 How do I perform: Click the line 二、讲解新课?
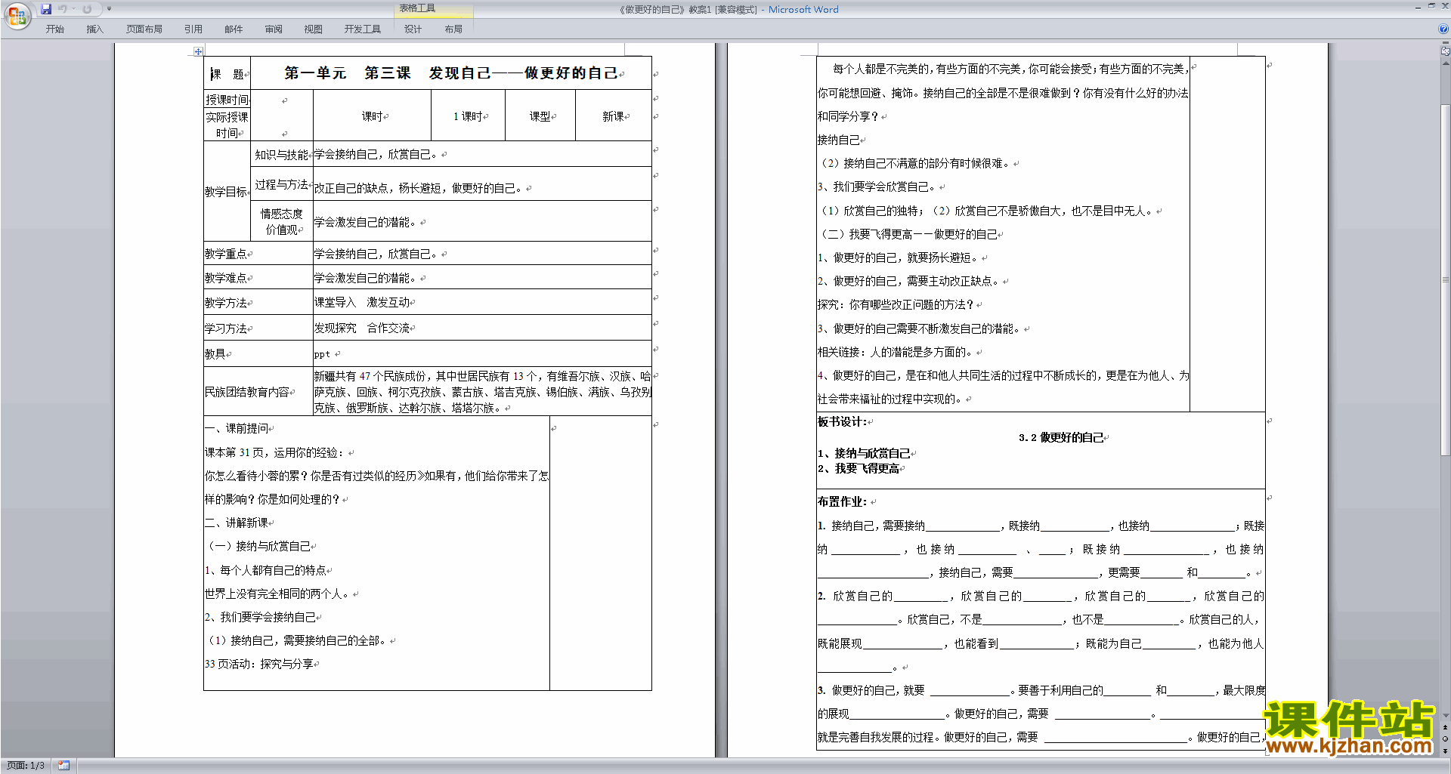pos(237,523)
